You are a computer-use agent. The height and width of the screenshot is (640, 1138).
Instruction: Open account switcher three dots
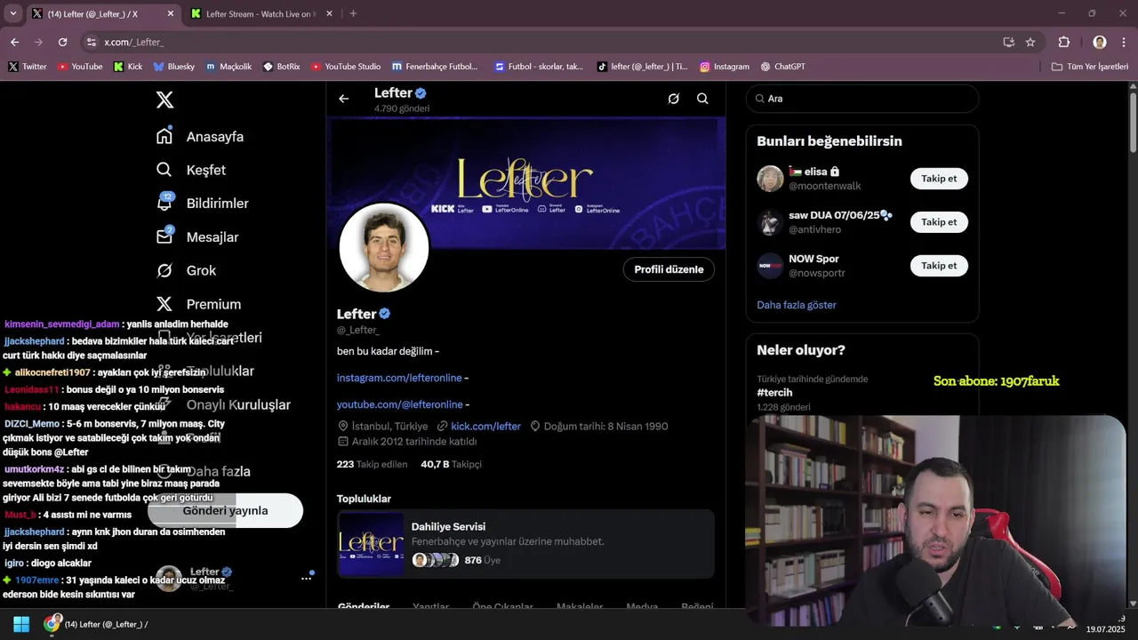306,578
